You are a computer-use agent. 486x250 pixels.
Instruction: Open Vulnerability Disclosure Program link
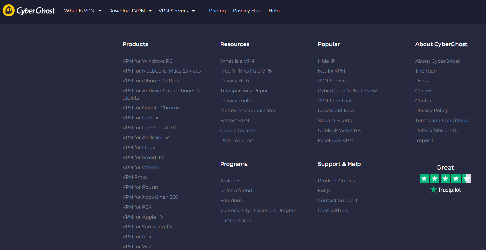pos(259,210)
